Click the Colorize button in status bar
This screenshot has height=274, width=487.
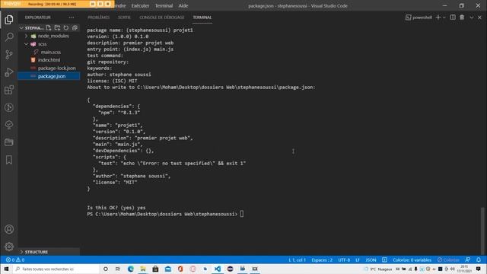coord(448,260)
